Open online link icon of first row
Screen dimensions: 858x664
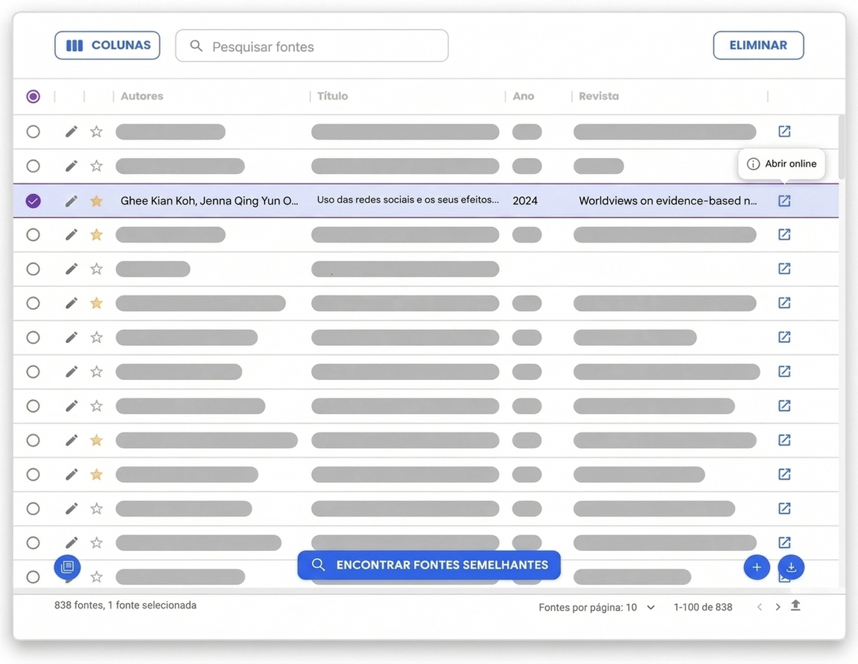(x=784, y=131)
